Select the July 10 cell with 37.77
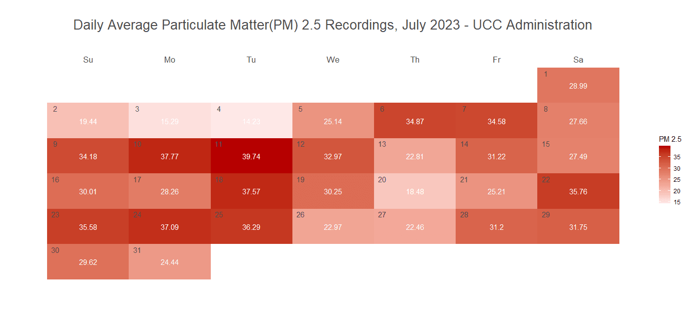The height and width of the screenshot is (313, 695). click(170, 156)
